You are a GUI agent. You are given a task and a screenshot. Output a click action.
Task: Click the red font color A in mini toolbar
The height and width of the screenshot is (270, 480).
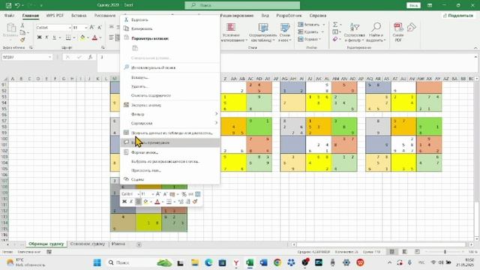click(x=157, y=202)
